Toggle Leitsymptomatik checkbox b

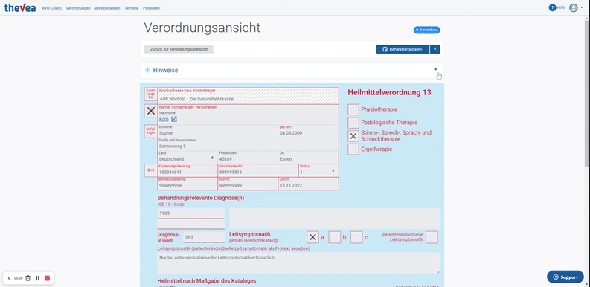coord(335,237)
